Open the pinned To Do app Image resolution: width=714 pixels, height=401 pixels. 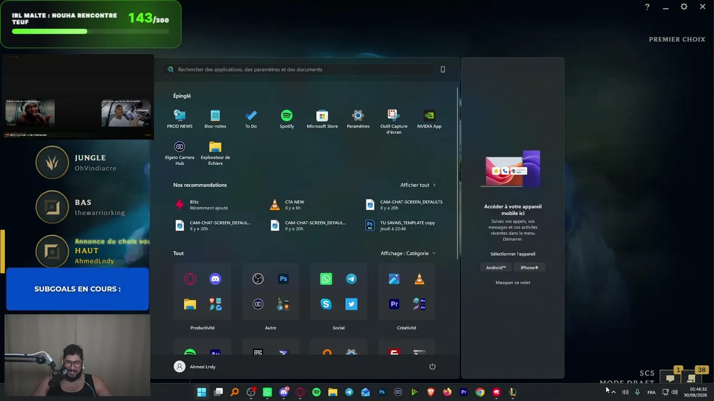click(251, 119)
